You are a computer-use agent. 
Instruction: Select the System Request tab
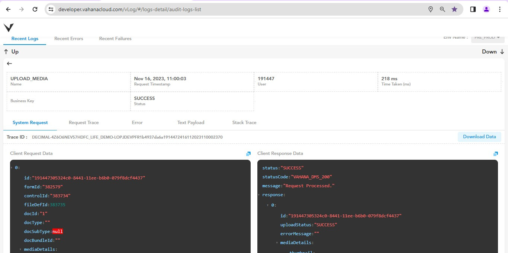click(x=30, y=123)
